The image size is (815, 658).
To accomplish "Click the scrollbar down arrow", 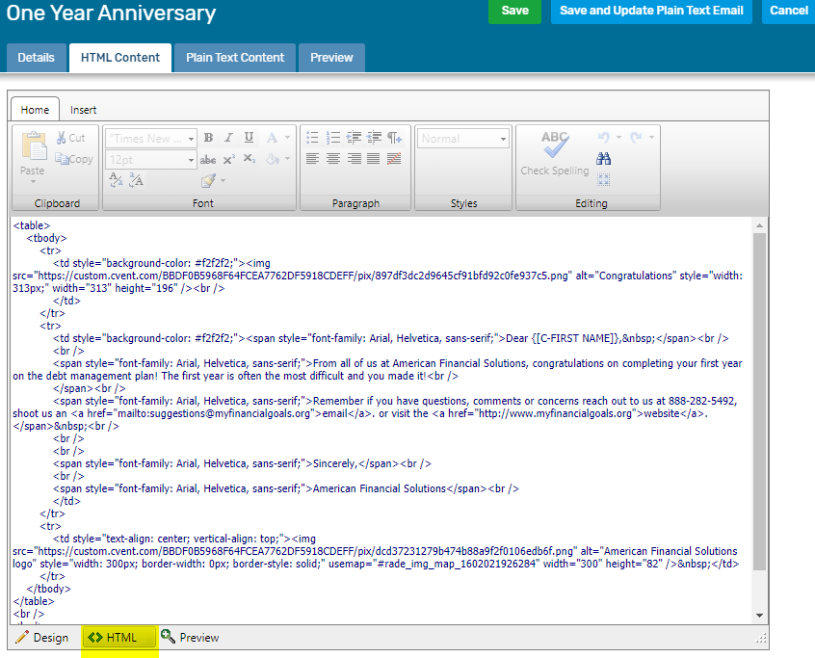I will click(759, 616).
